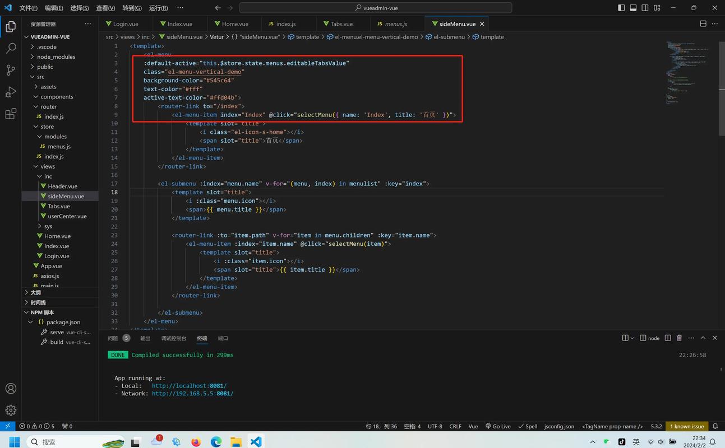
Task: Open the Run and Debug view
Action: pyautogui.click(x=11, y=92)
